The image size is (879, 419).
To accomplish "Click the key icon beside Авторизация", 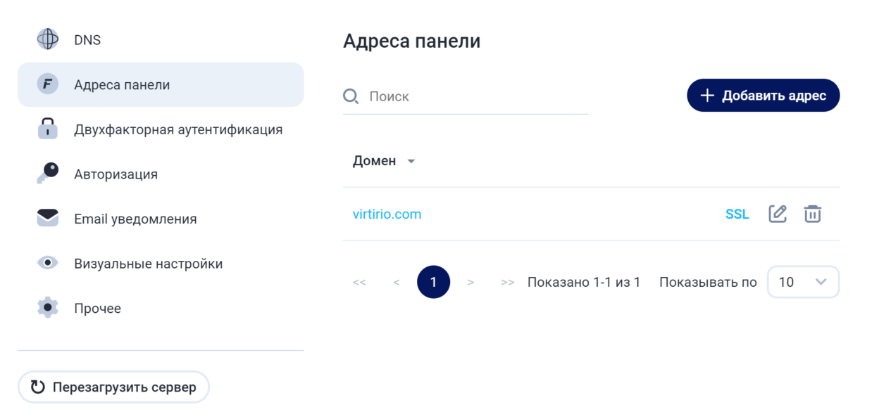I will [47, 174].
